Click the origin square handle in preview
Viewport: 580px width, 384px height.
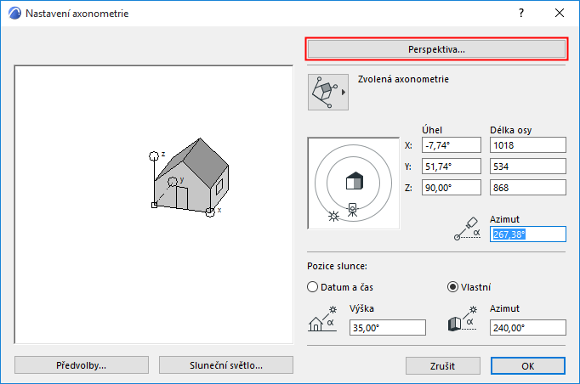[x=154, y=205]
